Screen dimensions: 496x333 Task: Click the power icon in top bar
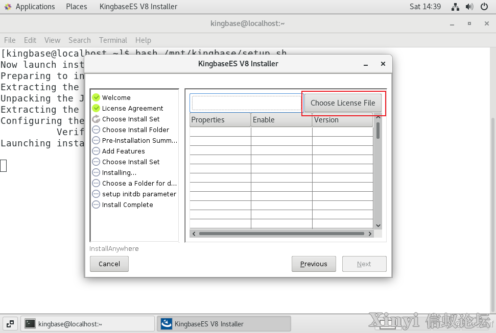(484, 7)
